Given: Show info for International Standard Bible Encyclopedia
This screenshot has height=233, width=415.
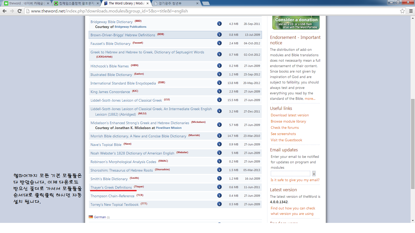Looking at the screenshot, I should point(219,83).
